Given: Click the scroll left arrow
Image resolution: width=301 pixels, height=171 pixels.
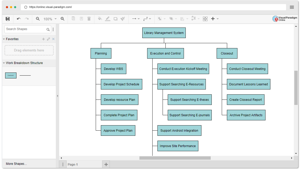Looking at the screenshot, I should click(x=61, y=158).
